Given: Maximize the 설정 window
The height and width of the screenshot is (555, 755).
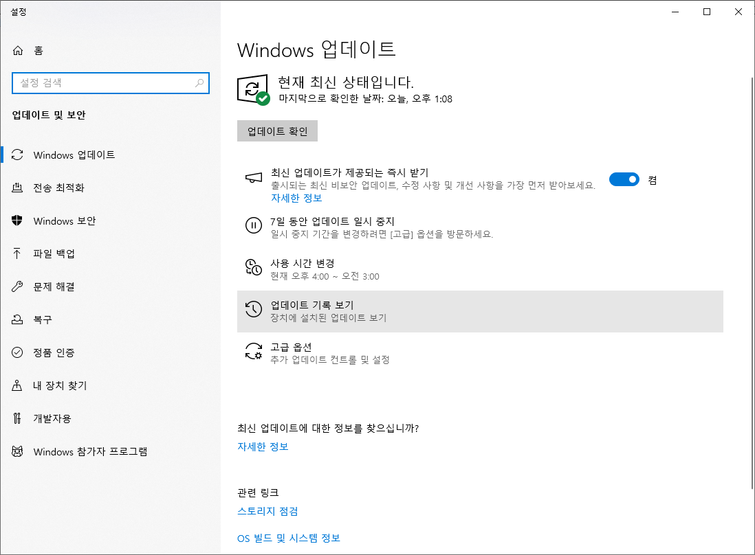Looking at the screenshot, I should [707, 12].
